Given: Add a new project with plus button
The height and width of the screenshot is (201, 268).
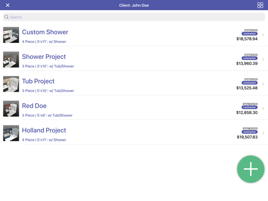Looking at the screenshot, I should 251,169.
